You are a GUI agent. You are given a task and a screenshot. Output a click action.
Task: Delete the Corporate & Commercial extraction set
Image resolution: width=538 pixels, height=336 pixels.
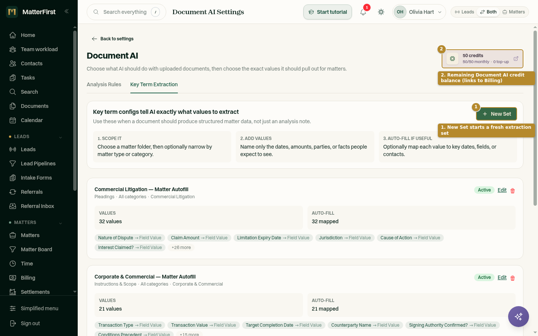click(513, 278)
